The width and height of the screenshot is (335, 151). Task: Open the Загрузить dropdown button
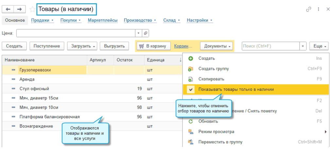coord(82,46)
